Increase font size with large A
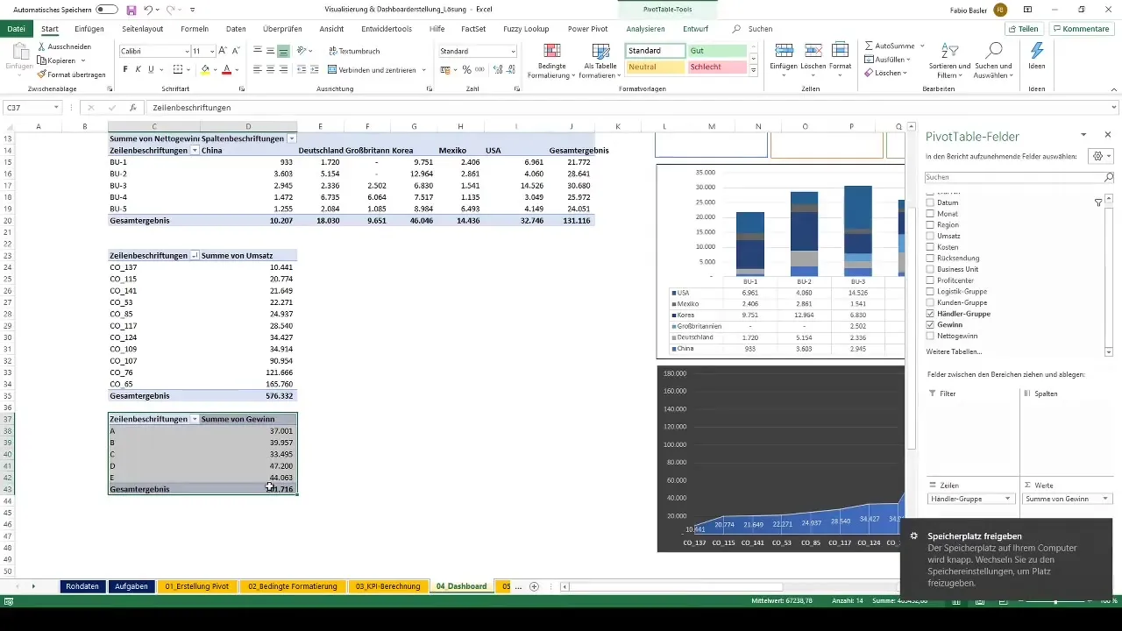 coord(223,51)
